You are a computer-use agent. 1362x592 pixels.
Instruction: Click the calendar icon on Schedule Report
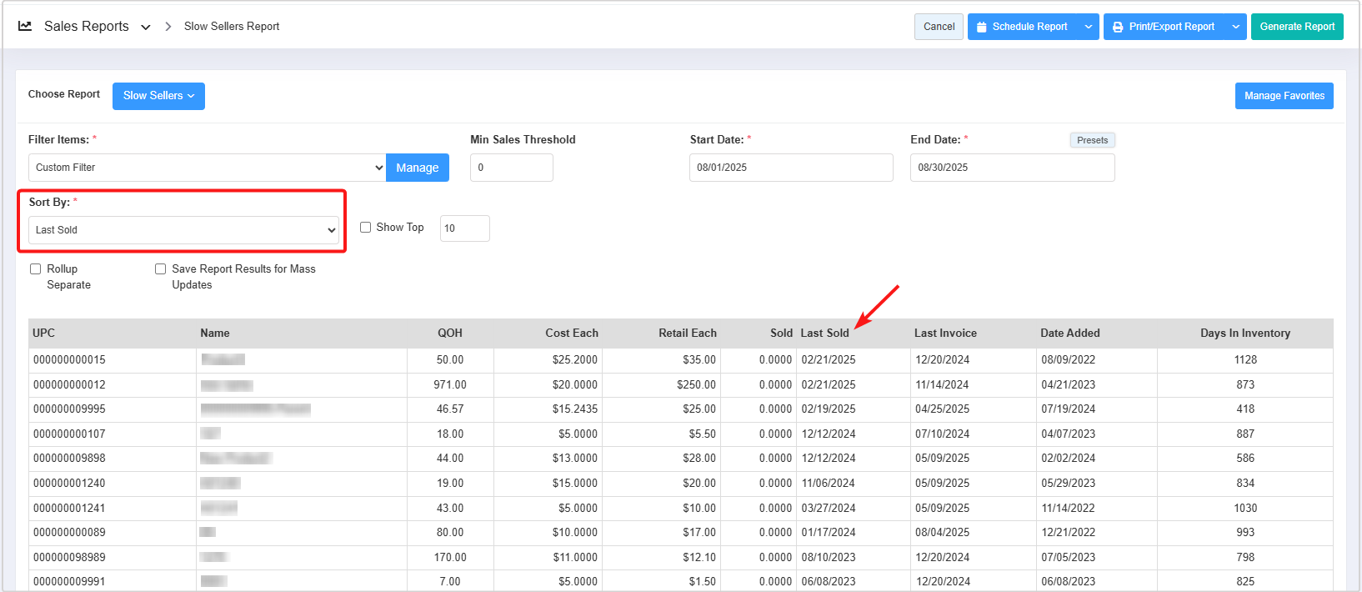pyautogui.click(x=982, y=27)
